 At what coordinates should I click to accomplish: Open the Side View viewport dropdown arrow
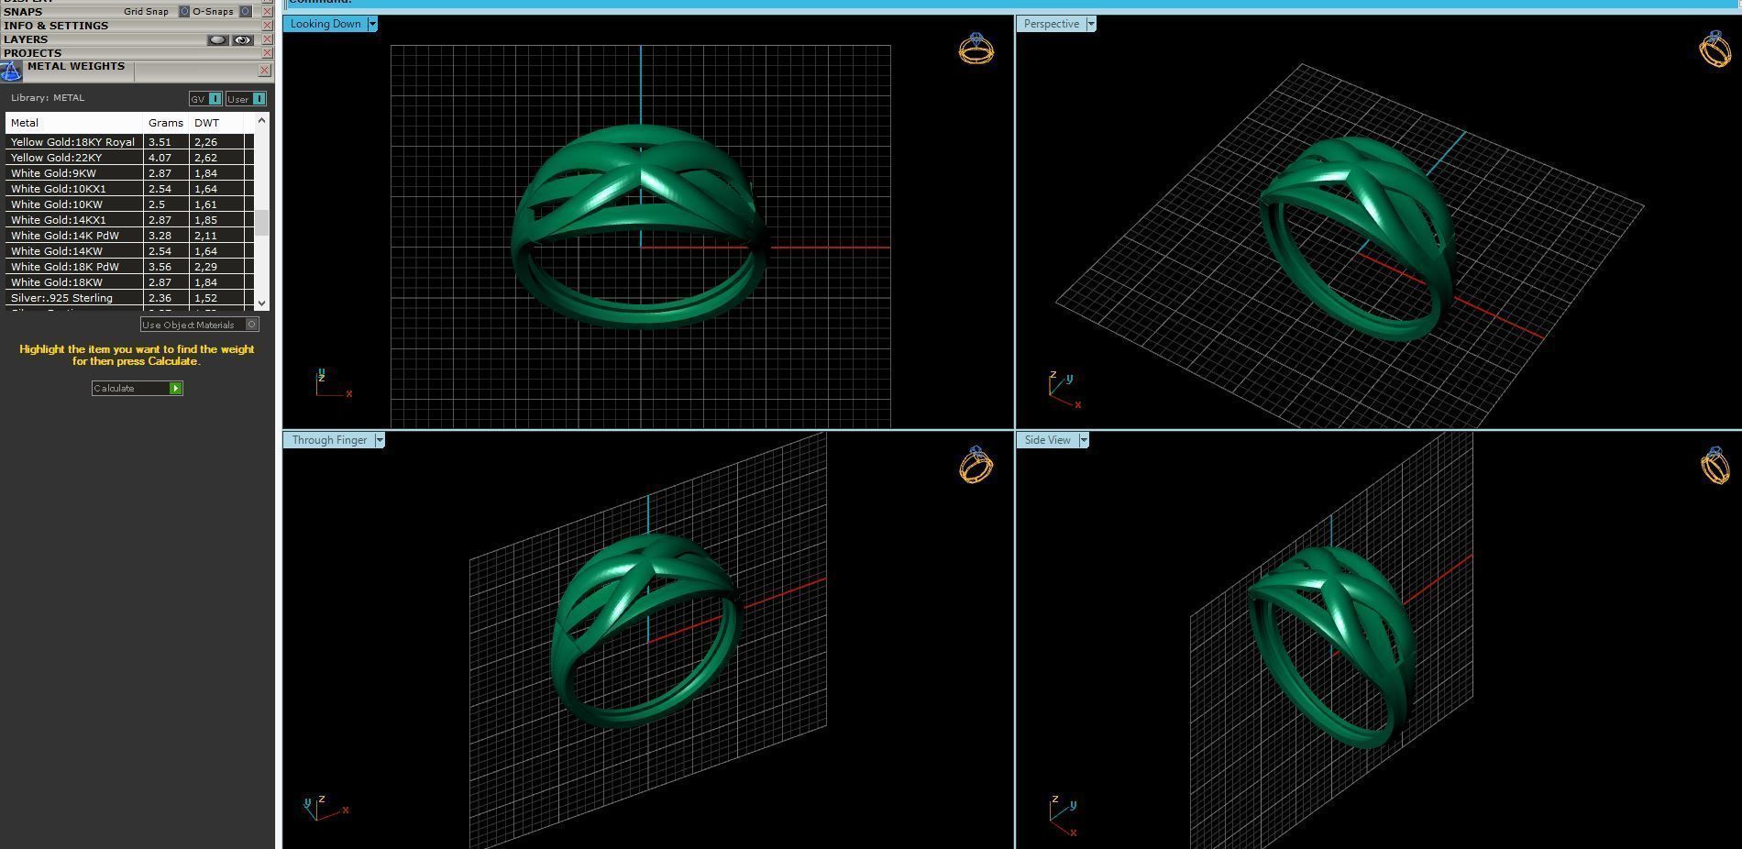tap(1084, 440)
